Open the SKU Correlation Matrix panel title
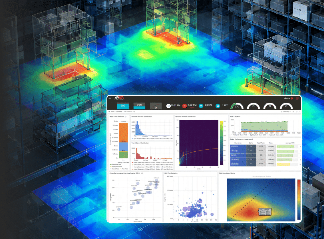 click(x=227, y=173)
